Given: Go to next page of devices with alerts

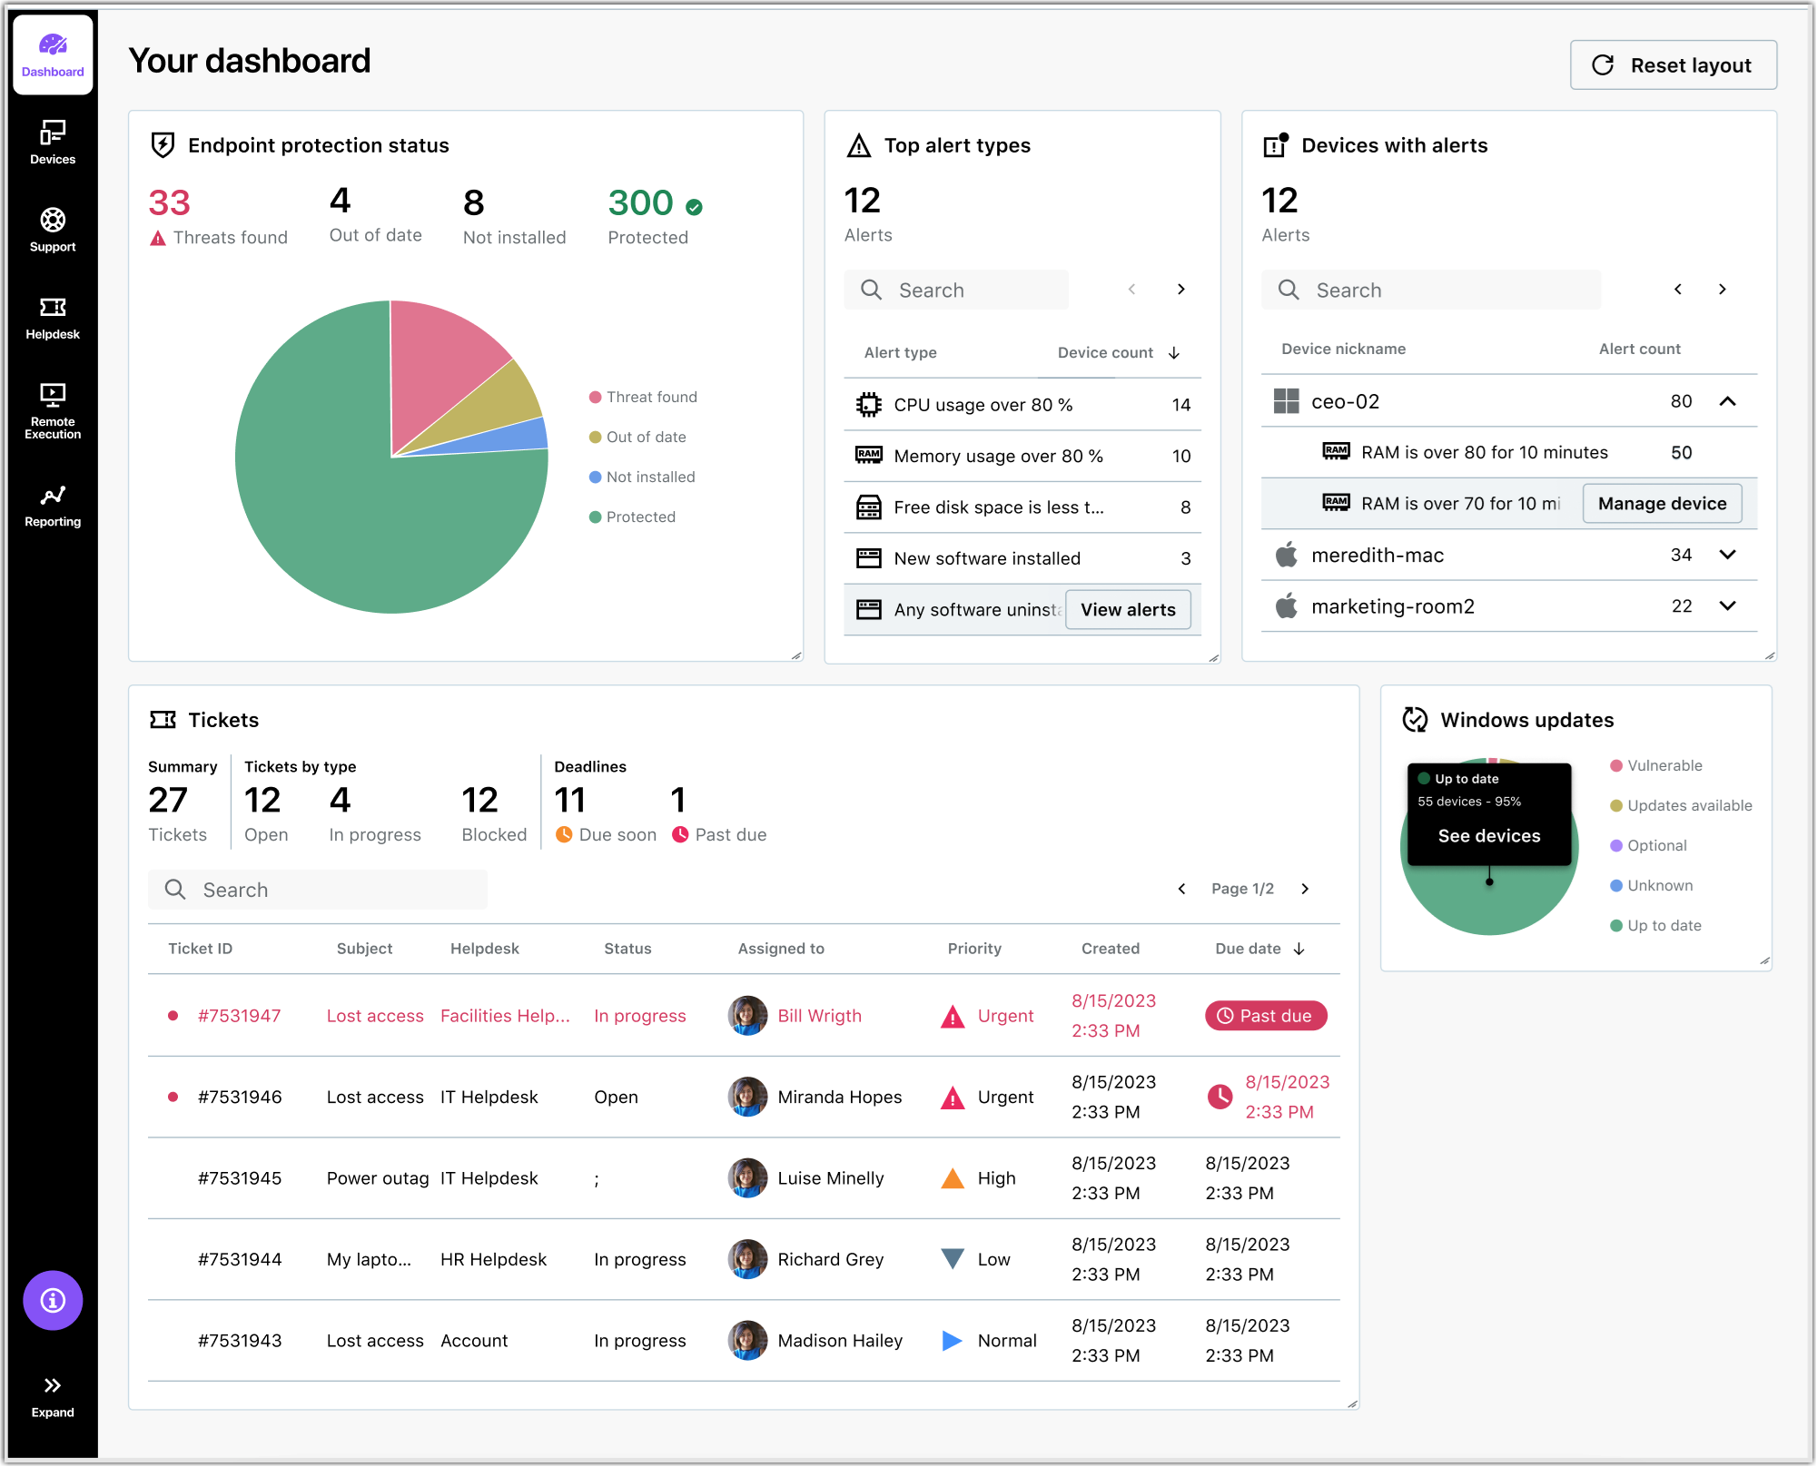Looking at the screenshot, I should coord(1723,290).
